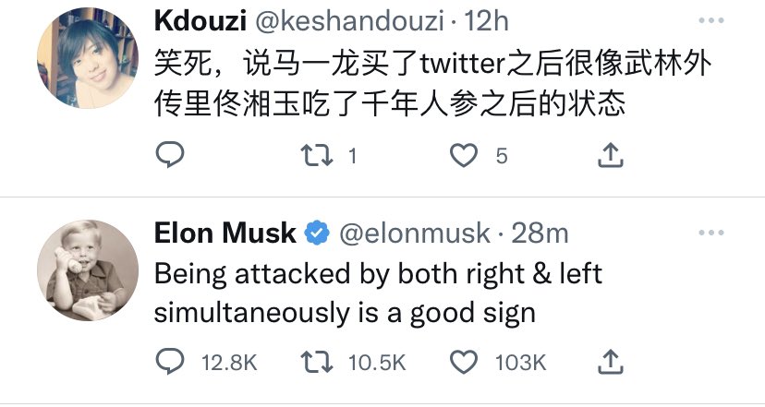Click the 12h timestamp on Kdouzi's tweet

click(484, 22)
